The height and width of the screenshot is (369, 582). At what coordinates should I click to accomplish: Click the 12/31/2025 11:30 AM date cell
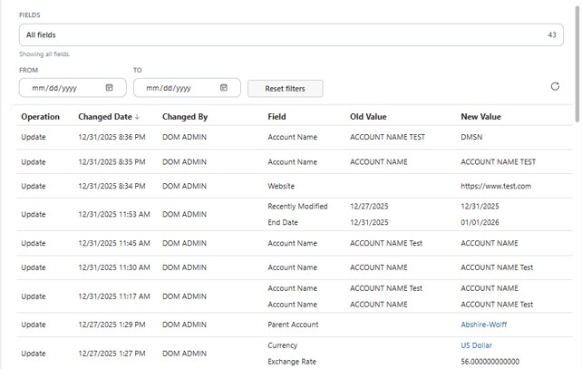click(x=114, y=267)
